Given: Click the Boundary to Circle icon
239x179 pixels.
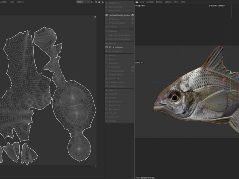Looking at the screenshot, I should click(x=107, y=82).
